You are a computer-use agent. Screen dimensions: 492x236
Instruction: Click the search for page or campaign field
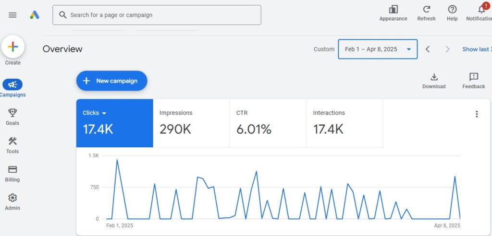[157, 15]
